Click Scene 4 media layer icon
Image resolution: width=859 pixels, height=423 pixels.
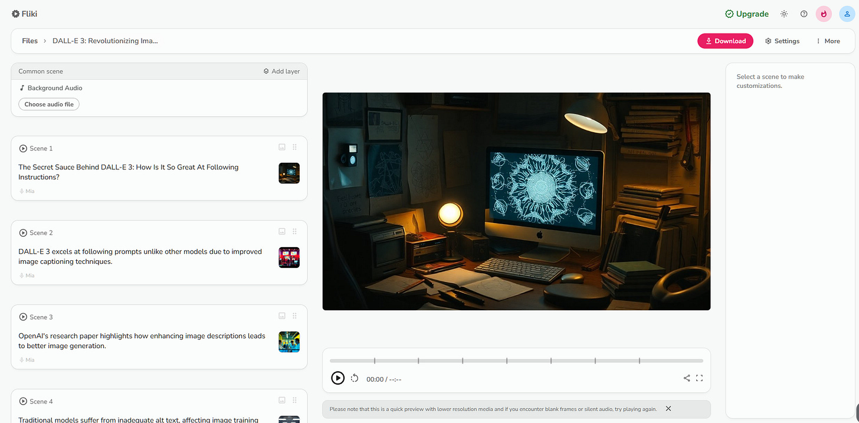(282, 401)
